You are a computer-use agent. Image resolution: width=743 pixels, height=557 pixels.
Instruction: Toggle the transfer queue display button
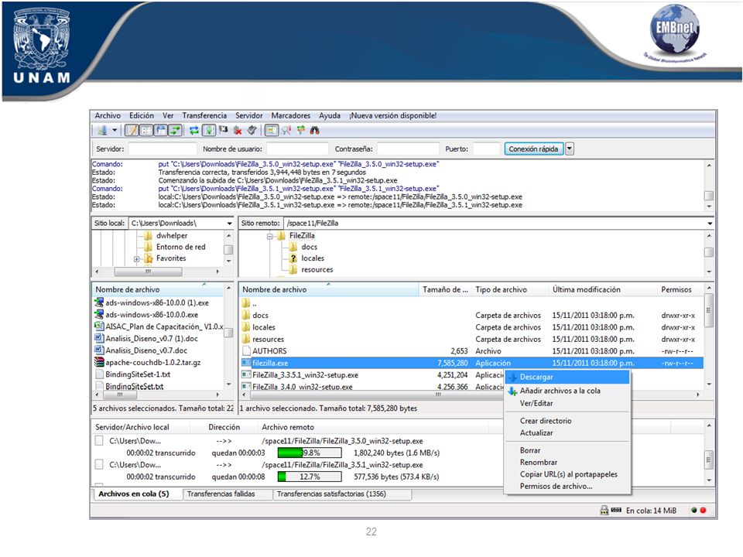tap(176, 130)
